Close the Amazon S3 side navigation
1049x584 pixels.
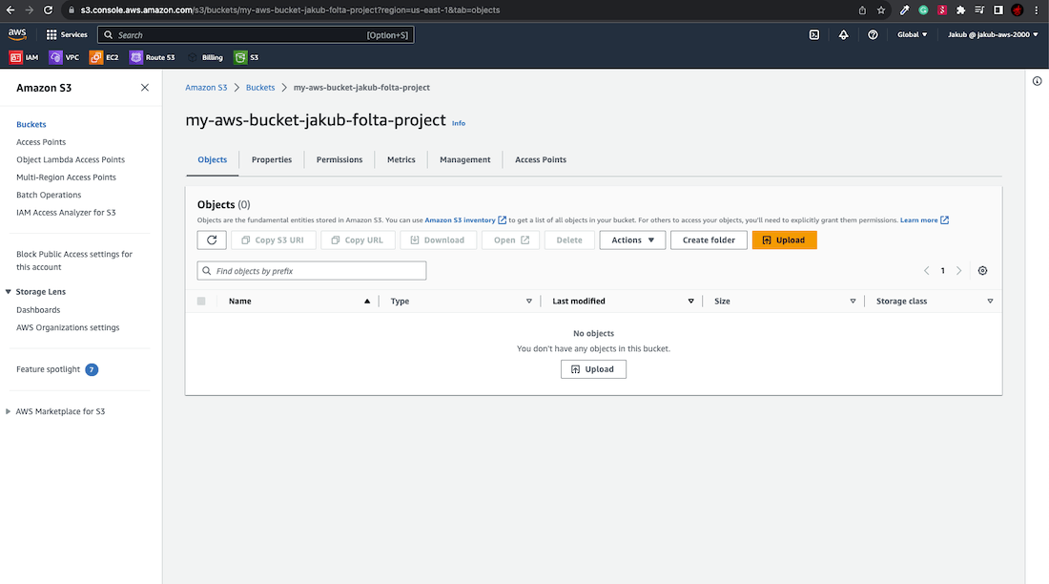[145, 88]
